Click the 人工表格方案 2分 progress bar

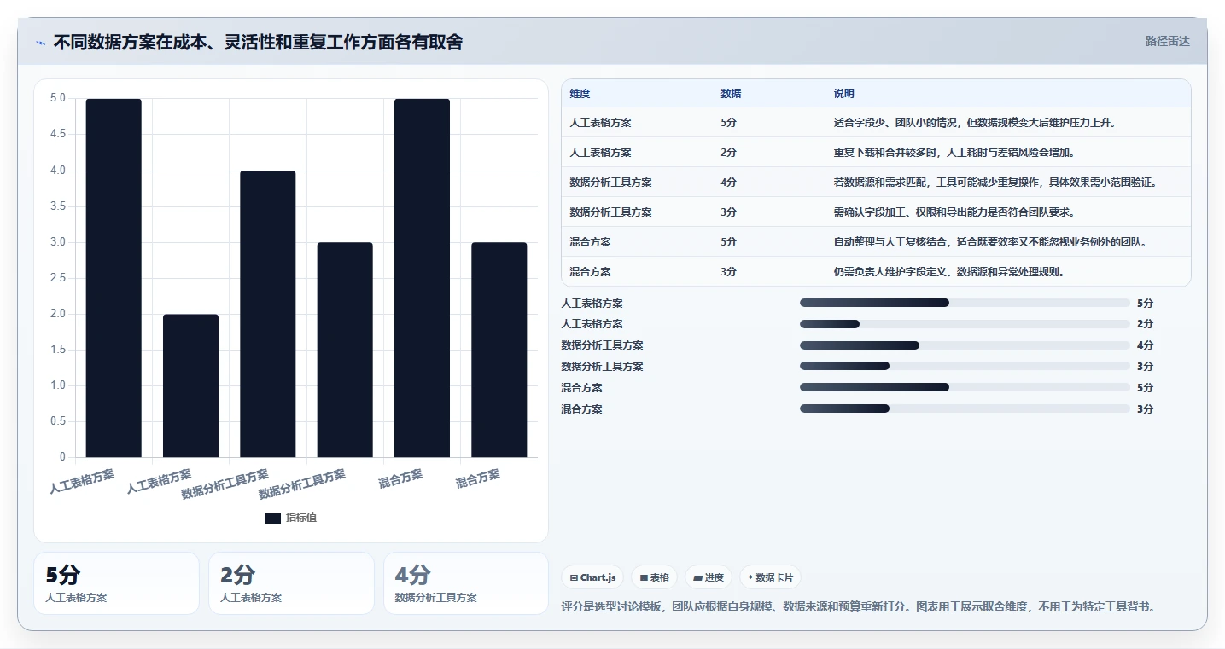965,324
